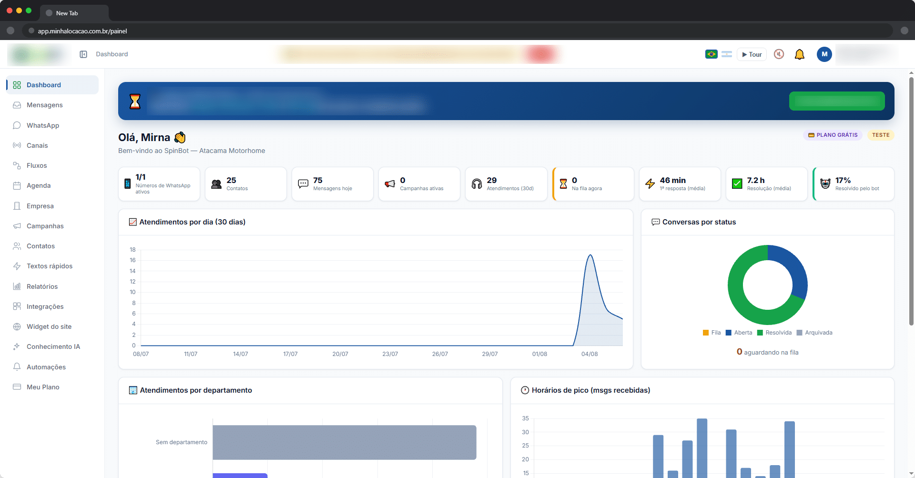Click the bot icon on Resolvido pelo bot card
The height and width of the screenshot is (478, 915).
click(825, 184)
